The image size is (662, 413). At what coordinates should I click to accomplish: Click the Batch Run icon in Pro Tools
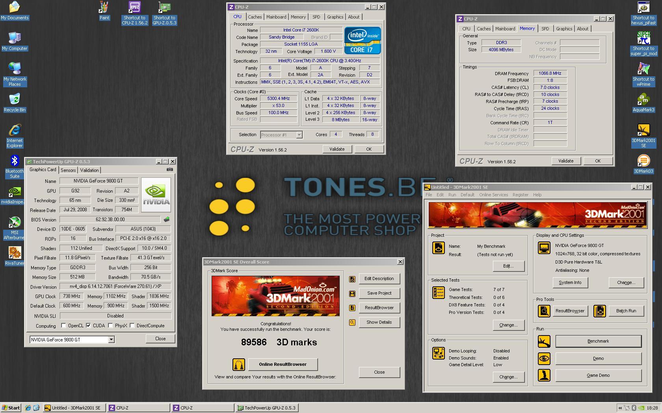pyautogui.click(x=600, y=311)
